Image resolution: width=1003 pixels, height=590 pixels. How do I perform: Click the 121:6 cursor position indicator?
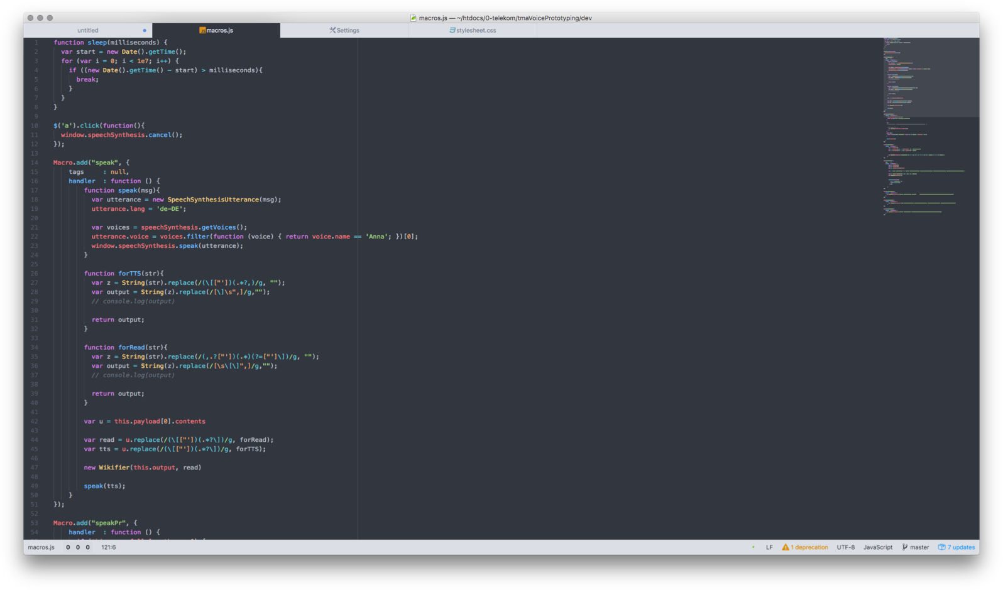click(108, 547)
